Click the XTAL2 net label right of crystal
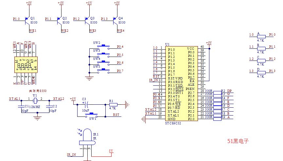Viewport: 283px width, 161px height. (59, 99)
